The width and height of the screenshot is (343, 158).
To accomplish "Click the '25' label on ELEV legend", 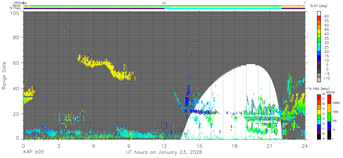I will coord(327,47).
